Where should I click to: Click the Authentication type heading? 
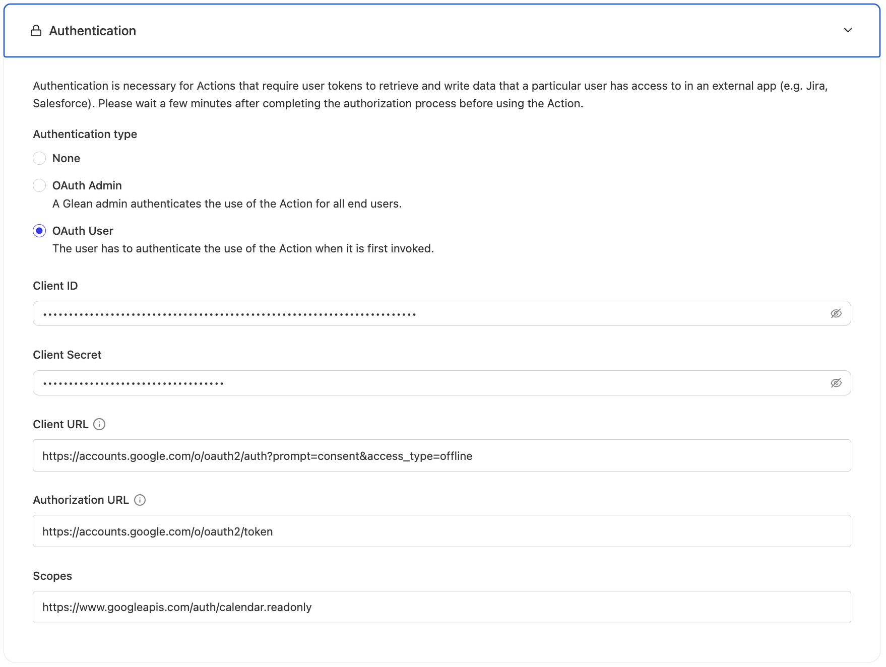pos(85,134)
